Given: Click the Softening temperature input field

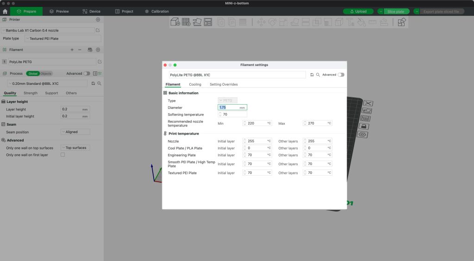Looking at the screenshot, I should 234,115.
